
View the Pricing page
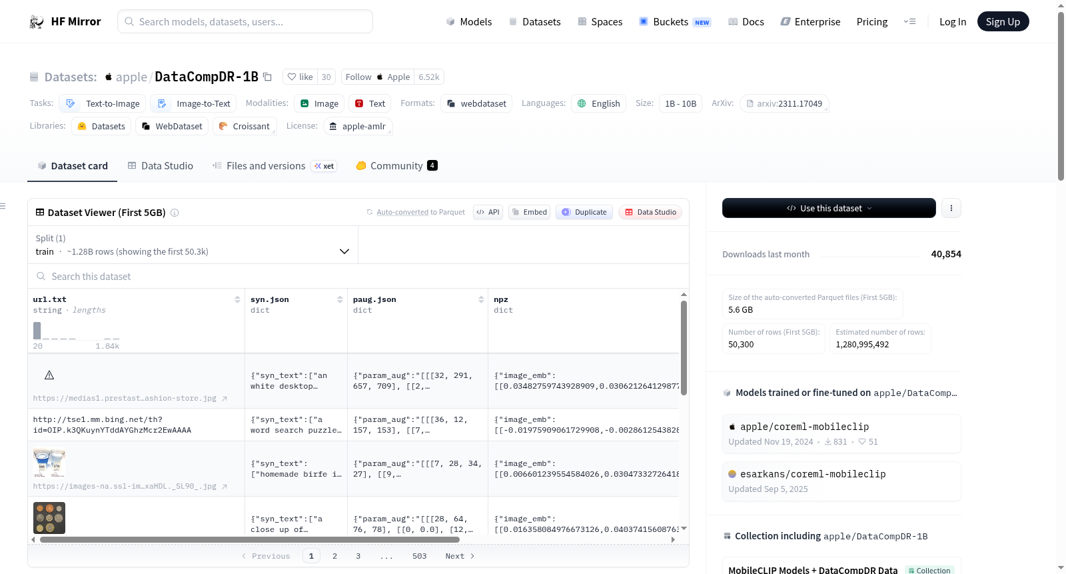tap(872, 22)
